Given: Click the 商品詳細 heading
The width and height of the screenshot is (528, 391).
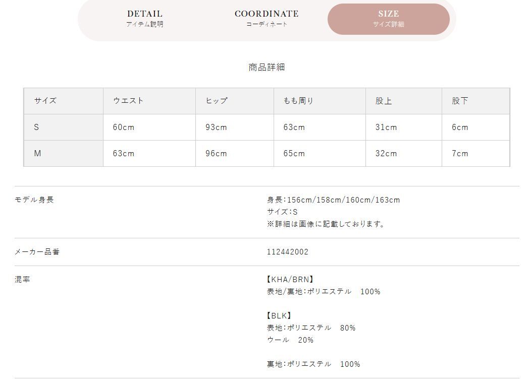Looking at the screenshot, I should (267, 67).
